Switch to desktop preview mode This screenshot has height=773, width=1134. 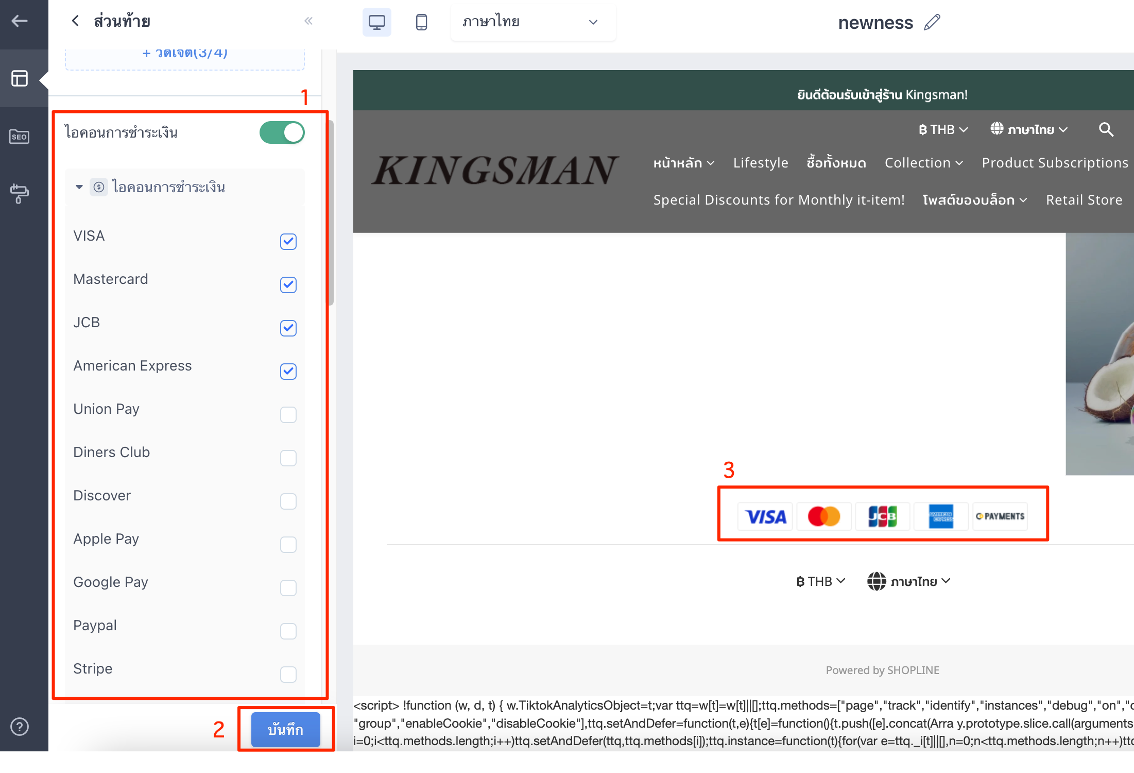pos(376,22)
